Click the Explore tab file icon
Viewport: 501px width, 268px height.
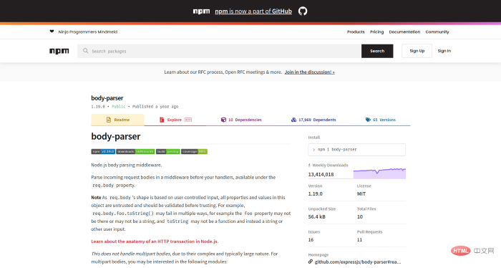point(162,120)
